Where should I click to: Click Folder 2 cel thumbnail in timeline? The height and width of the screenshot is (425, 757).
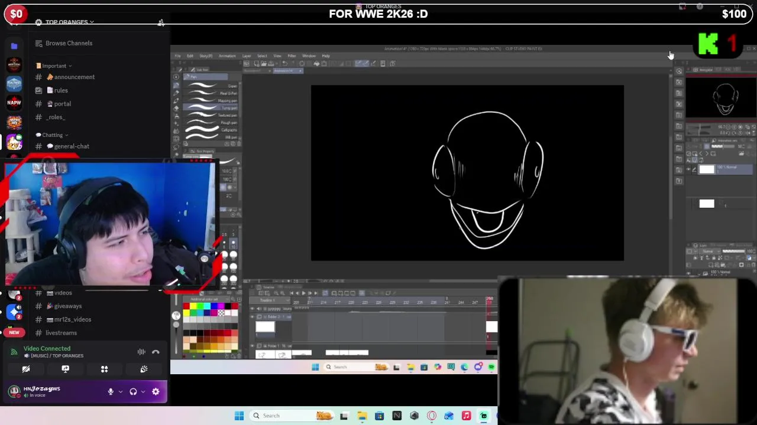(x=265, y=326)
